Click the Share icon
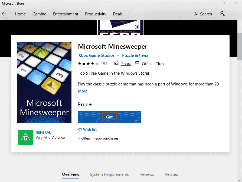The image size is (242, 182). (116, 63)
